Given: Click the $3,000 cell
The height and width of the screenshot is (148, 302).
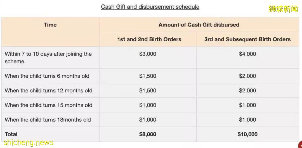Looking at the screenshot, I should tap(148, 54).
